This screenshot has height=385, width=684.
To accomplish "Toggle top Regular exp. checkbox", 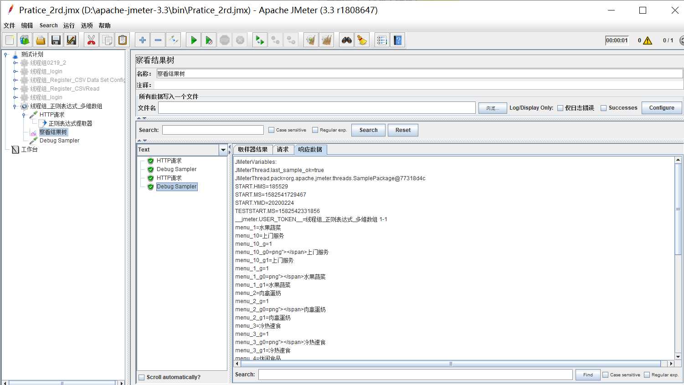I will 315,130.
